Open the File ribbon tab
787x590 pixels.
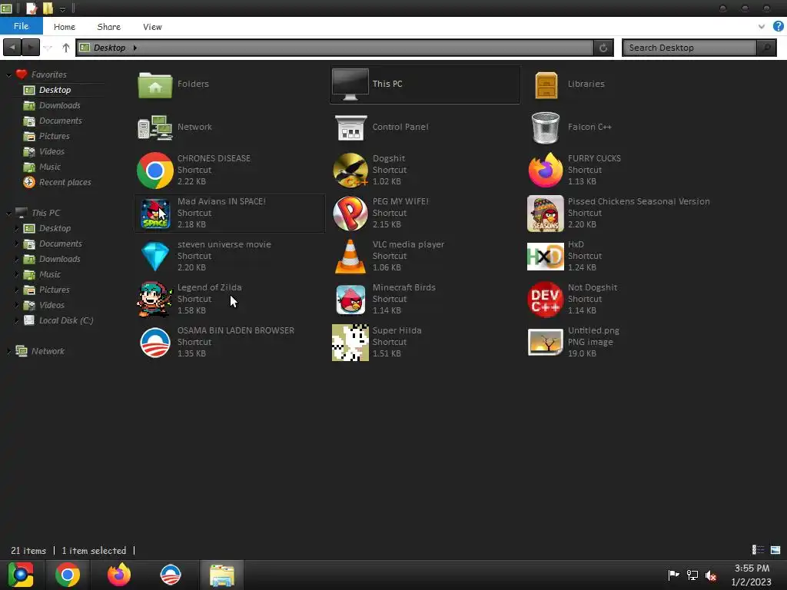[21, 26]
